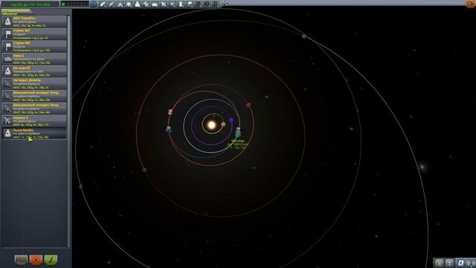Screen dimensions: 476x268
Task: Click the first bottom-right map control button
Action: click(440, 263)
